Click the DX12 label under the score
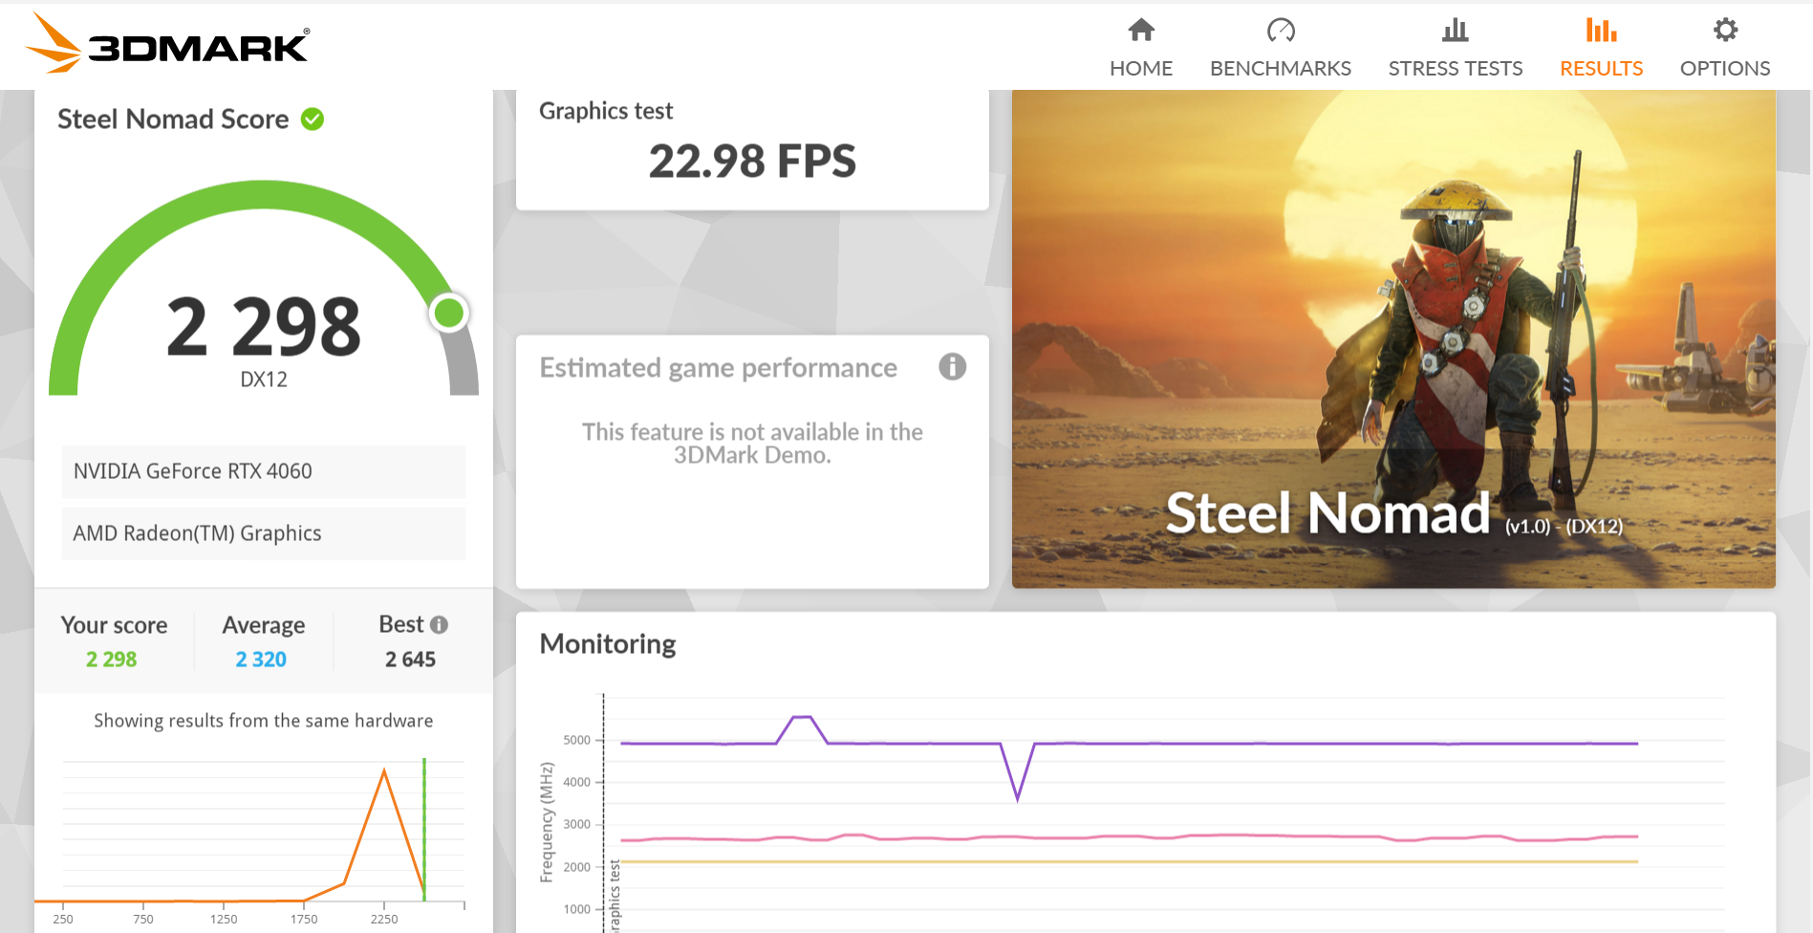1813x933 pixels. point(264,380)
